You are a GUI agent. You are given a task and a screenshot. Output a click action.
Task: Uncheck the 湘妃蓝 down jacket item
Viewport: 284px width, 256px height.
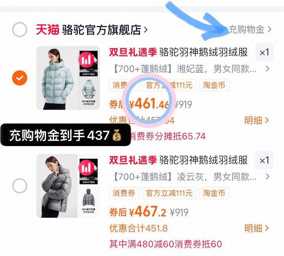coord(20,78)
